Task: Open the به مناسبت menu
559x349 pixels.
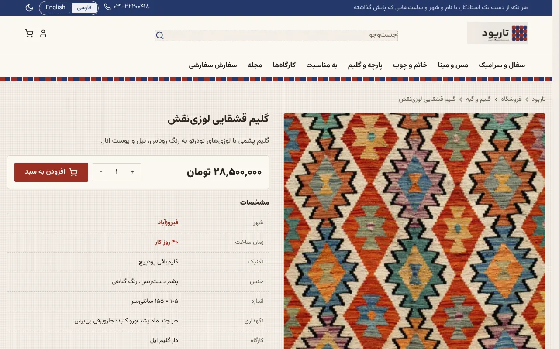Action: (x=321, y=65)
